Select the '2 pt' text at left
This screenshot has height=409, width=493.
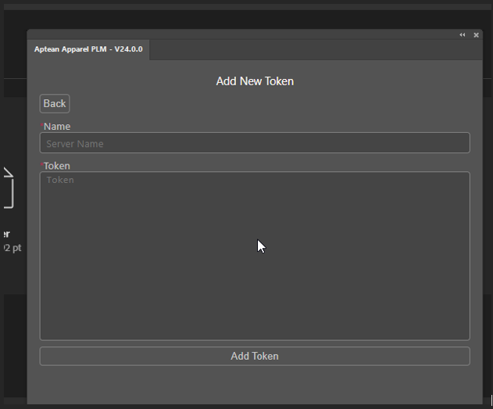click(x=11, y=248)
